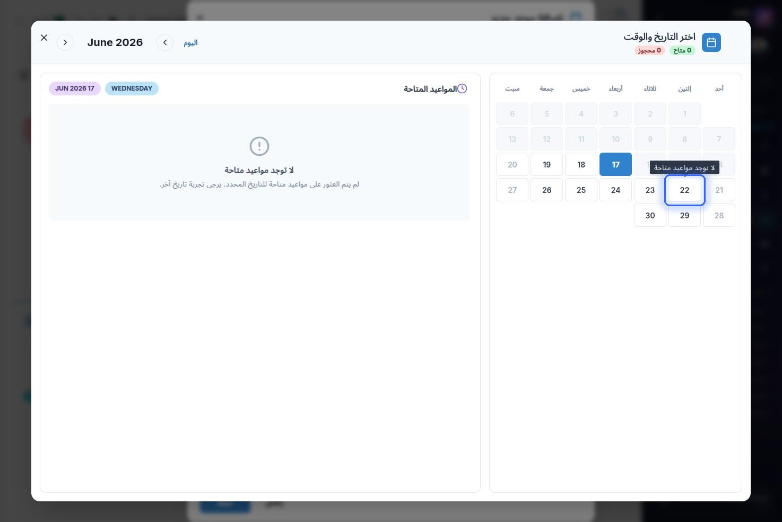Click the 17 JUN 2026 badge

pos(75,89)
